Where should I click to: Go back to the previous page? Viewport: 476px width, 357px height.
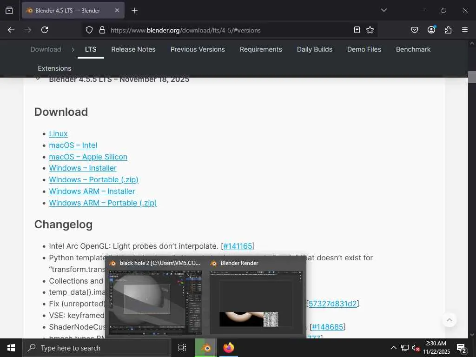[x=11, y=30]
